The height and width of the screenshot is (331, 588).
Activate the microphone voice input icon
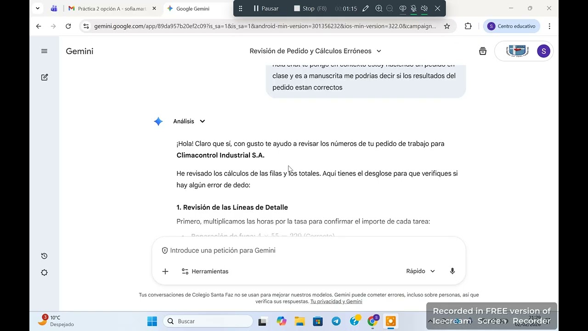tap(452, 271)
